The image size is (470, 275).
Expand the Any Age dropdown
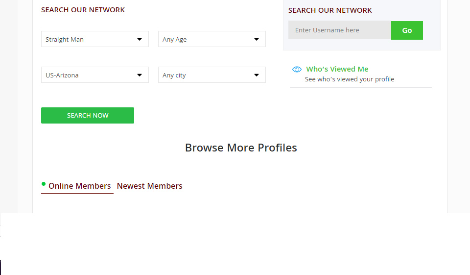206,39
